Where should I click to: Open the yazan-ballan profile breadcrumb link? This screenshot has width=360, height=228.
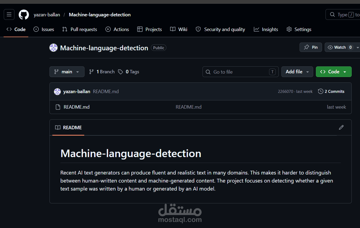pyautogui.click(x=47, y=15)
